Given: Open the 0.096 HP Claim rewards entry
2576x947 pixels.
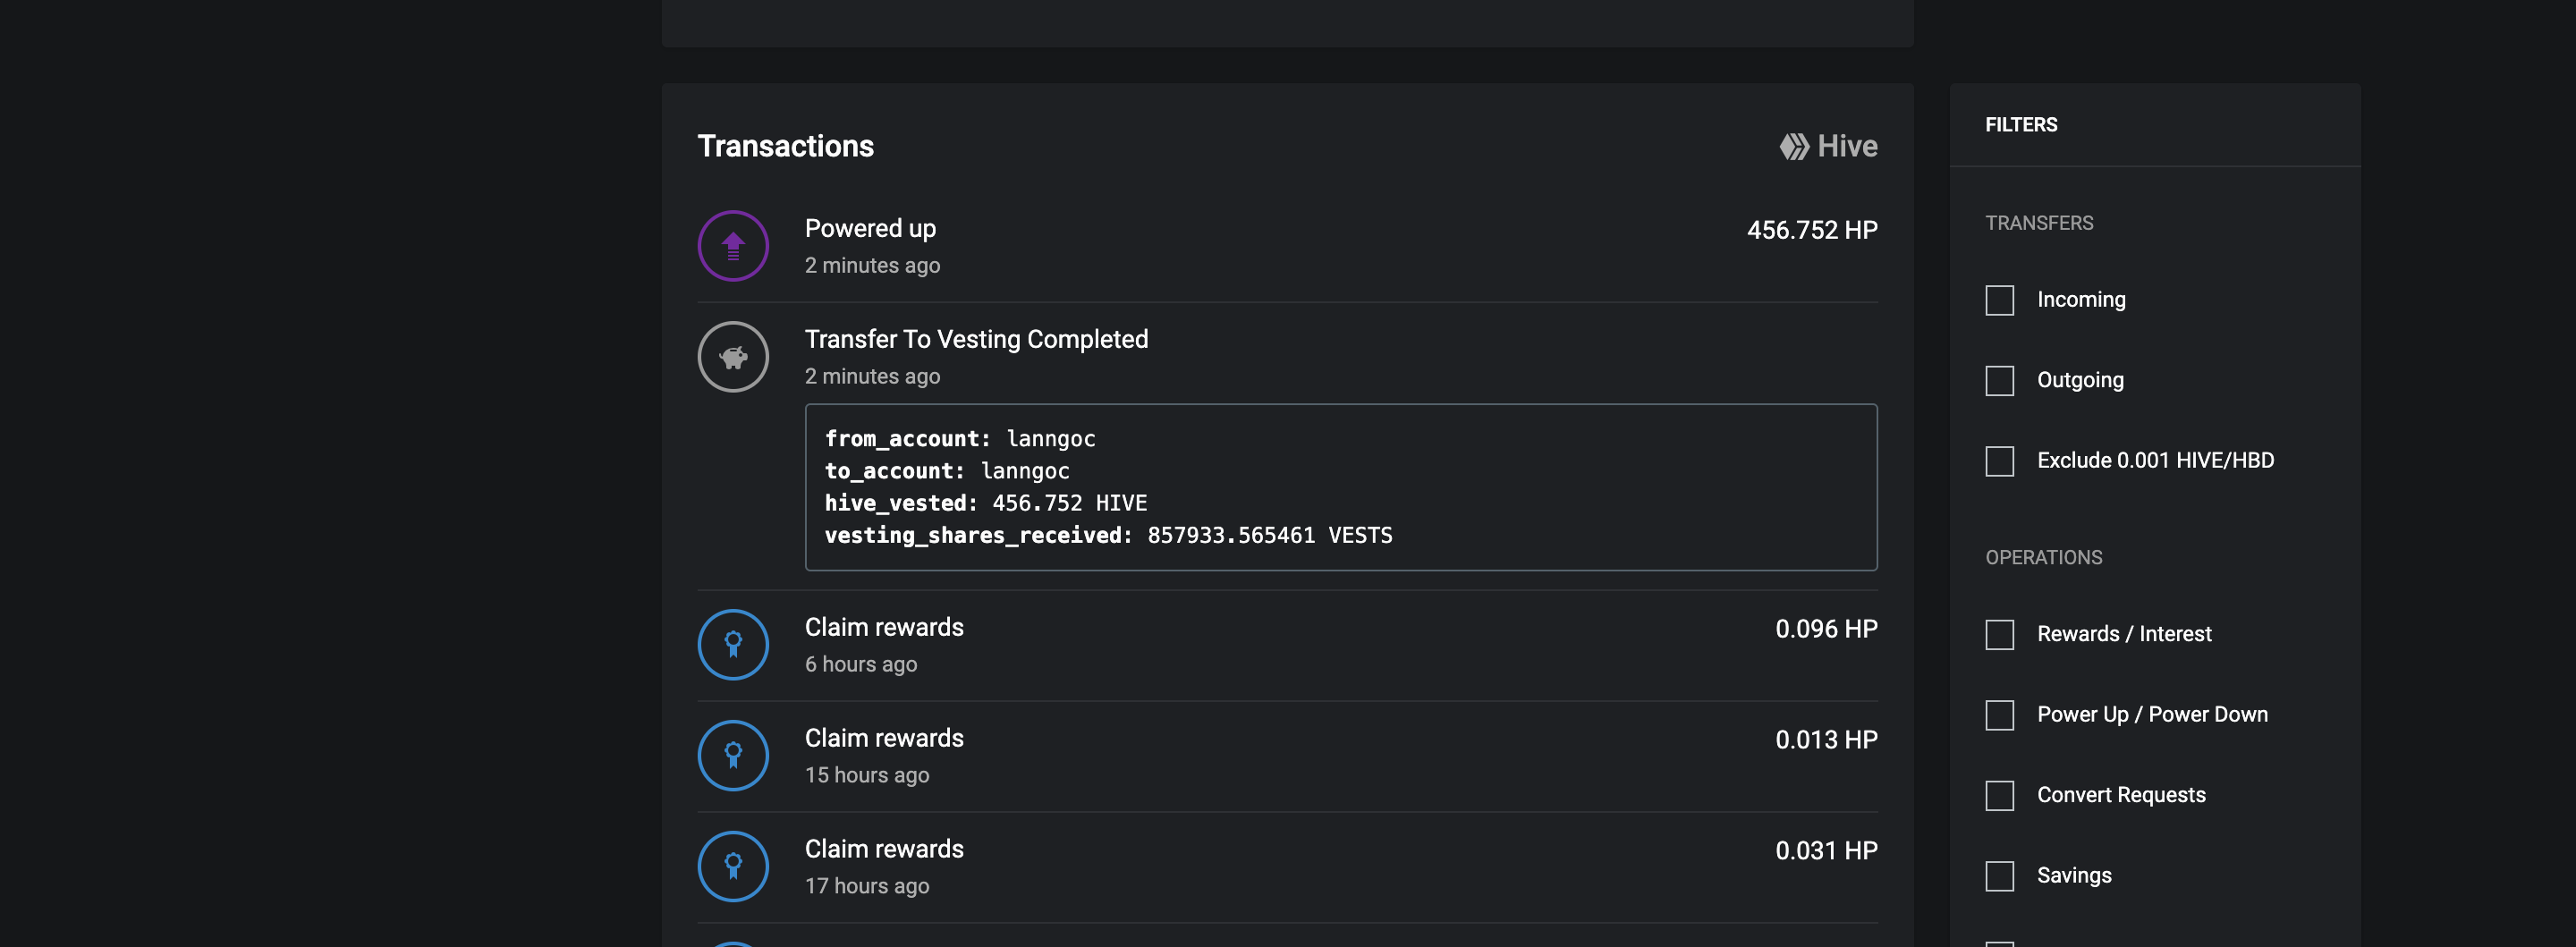Looking at the screenshot, I should 1287,645.
